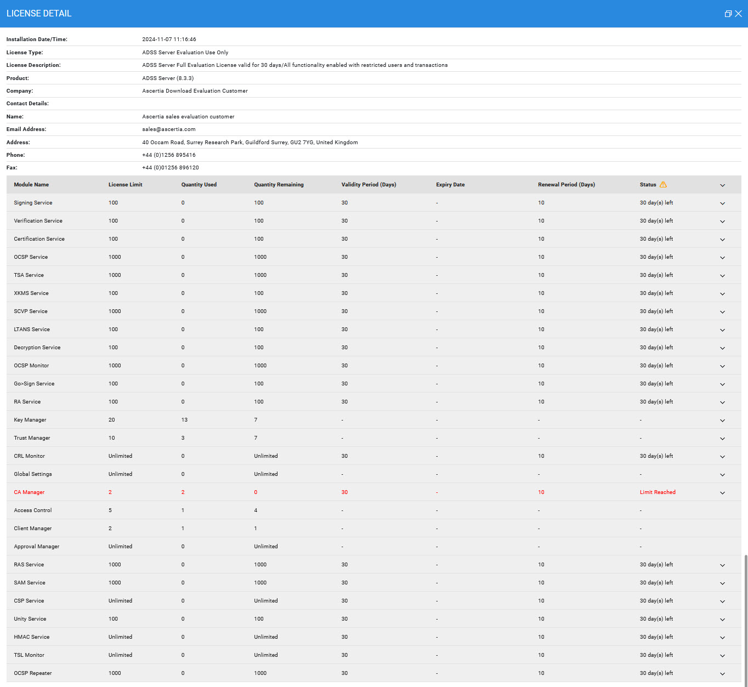Expand the Verification Service row details
This screenshot has width=748, height=687.
tap(722, 222)
